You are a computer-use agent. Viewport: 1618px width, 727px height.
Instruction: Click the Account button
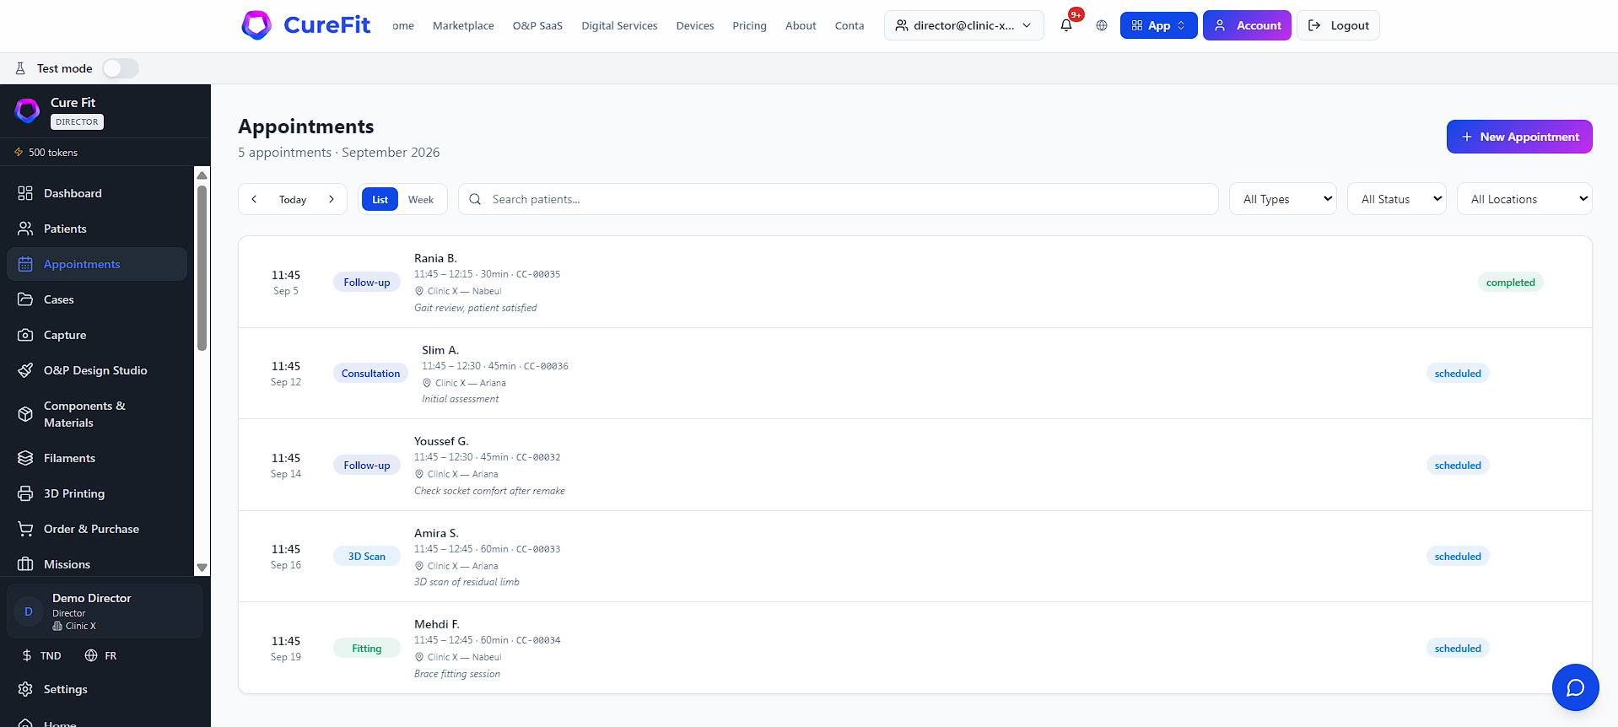(x=1247, y=25)
